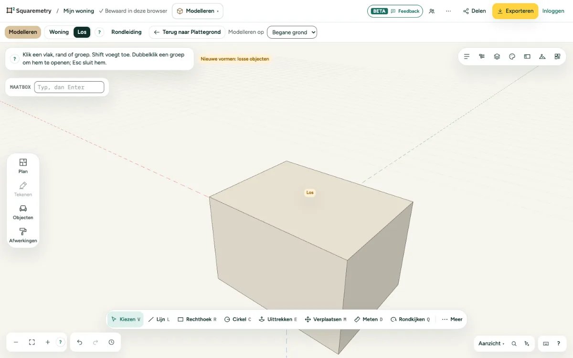Activate the Rondkijken orbit tool
573x358 pixels.
pyautogui.click(x=410, y=319)
